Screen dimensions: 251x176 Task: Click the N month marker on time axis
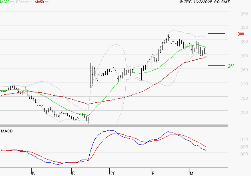[34, 173]
